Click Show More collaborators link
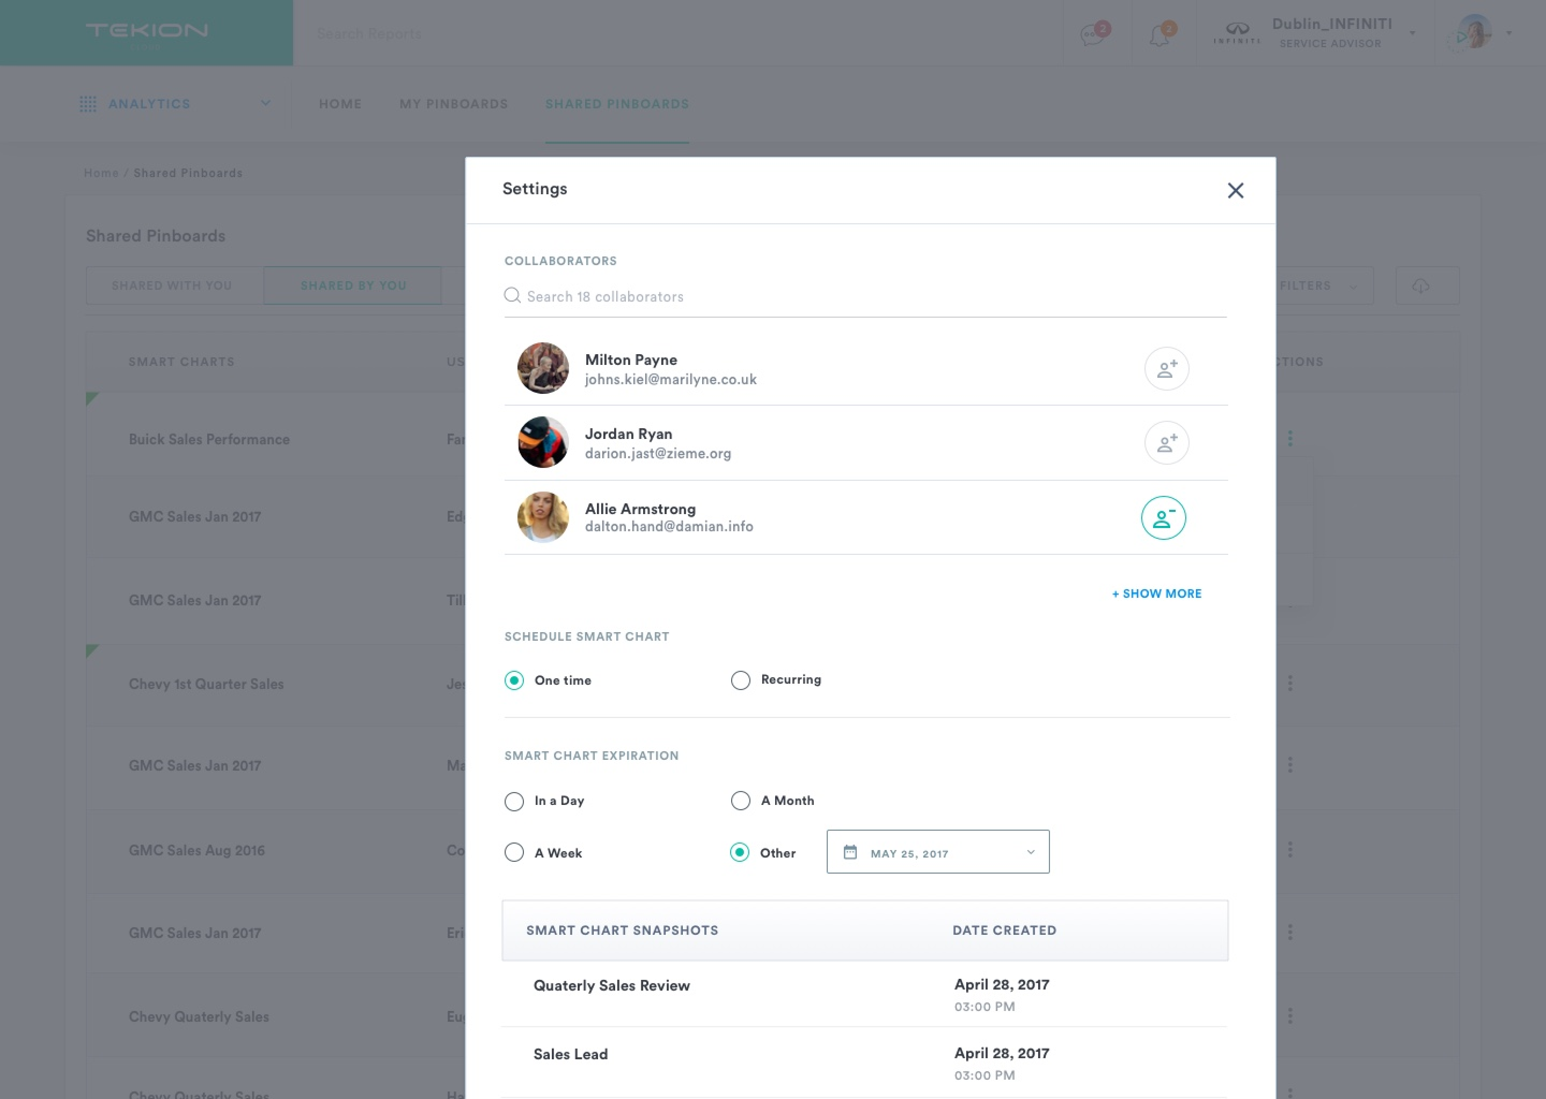The image size is (1546, 1099). click(x=1157, y=594)
